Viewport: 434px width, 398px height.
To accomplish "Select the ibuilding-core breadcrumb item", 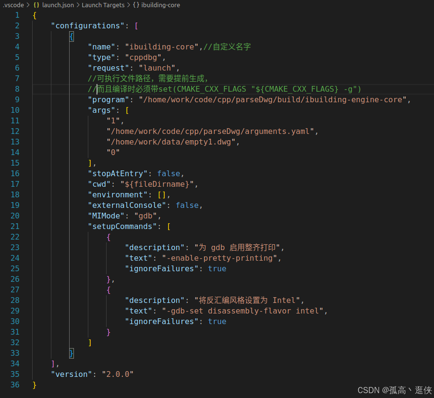I will pyautogui.click(x=160, y=5).
